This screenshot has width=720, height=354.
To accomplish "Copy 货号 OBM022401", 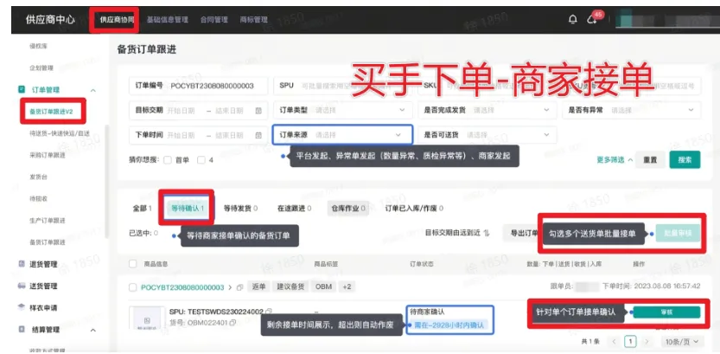I will (233, 323).
